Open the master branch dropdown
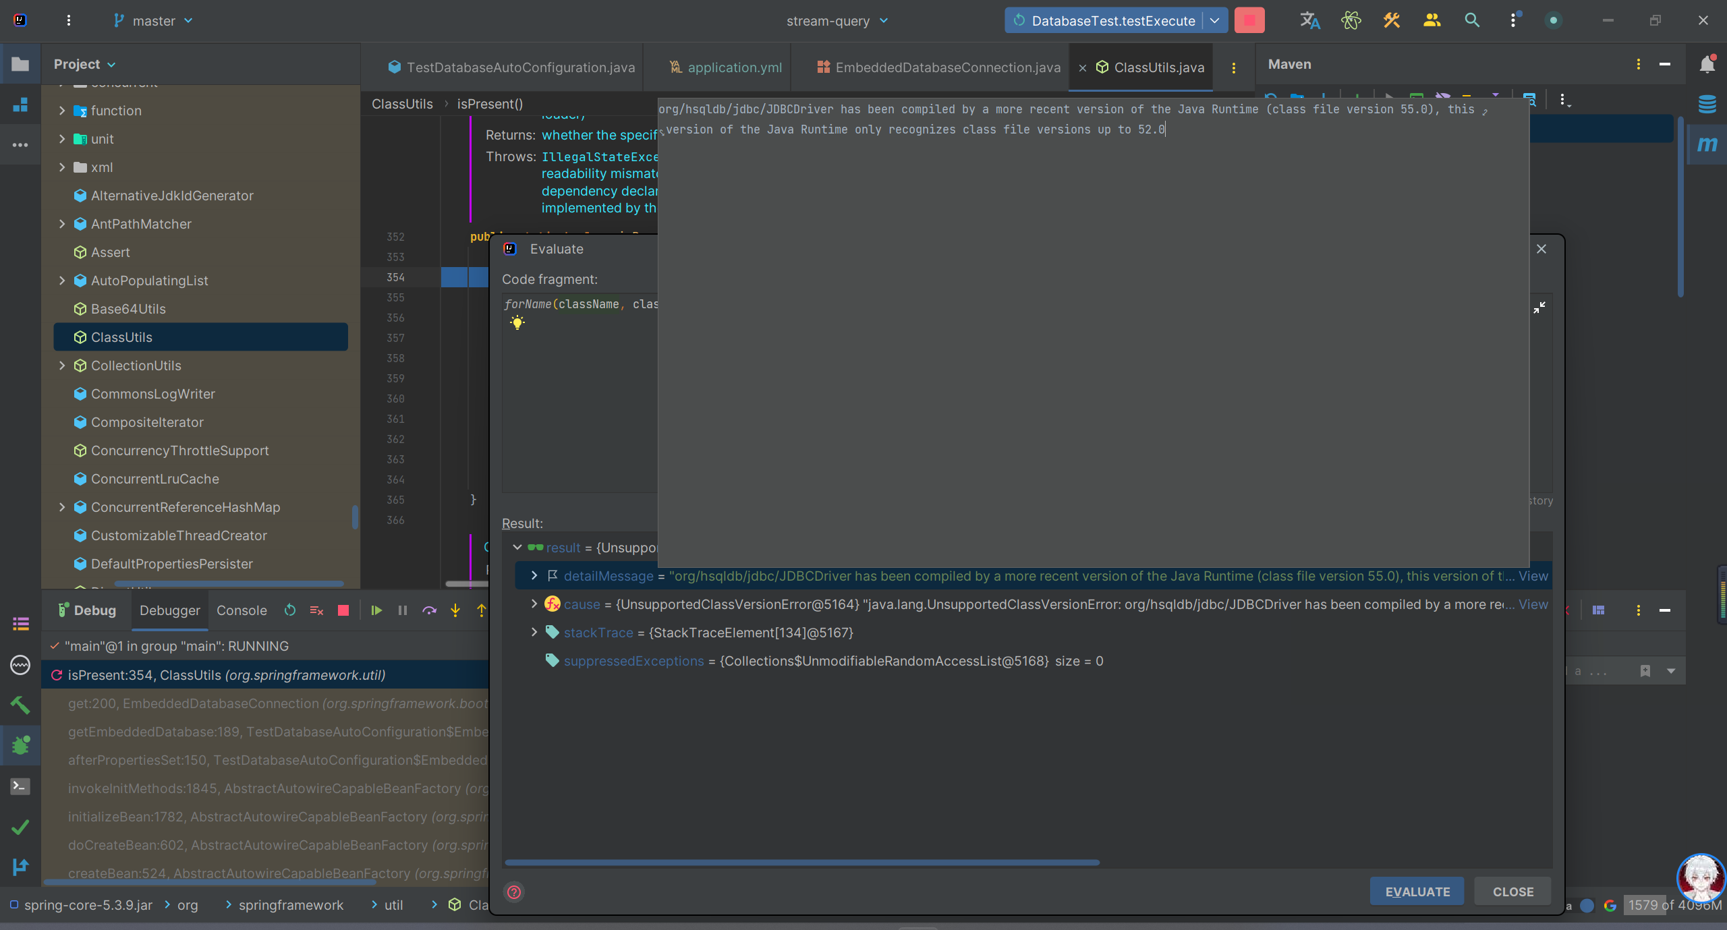1727x930 pixels. tap(154, 21)
